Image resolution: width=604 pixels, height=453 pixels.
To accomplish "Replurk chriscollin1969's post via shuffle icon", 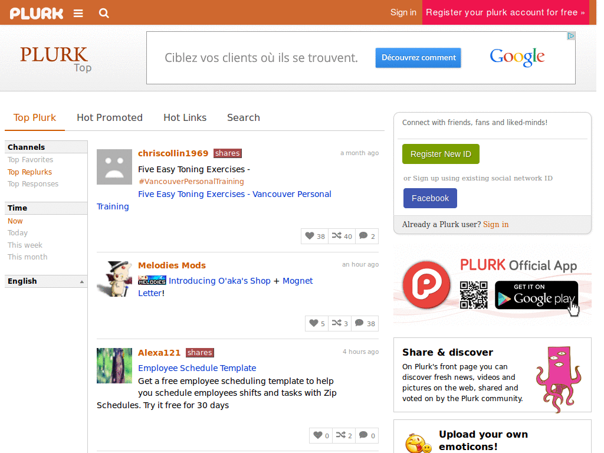I will pos(342,236).
